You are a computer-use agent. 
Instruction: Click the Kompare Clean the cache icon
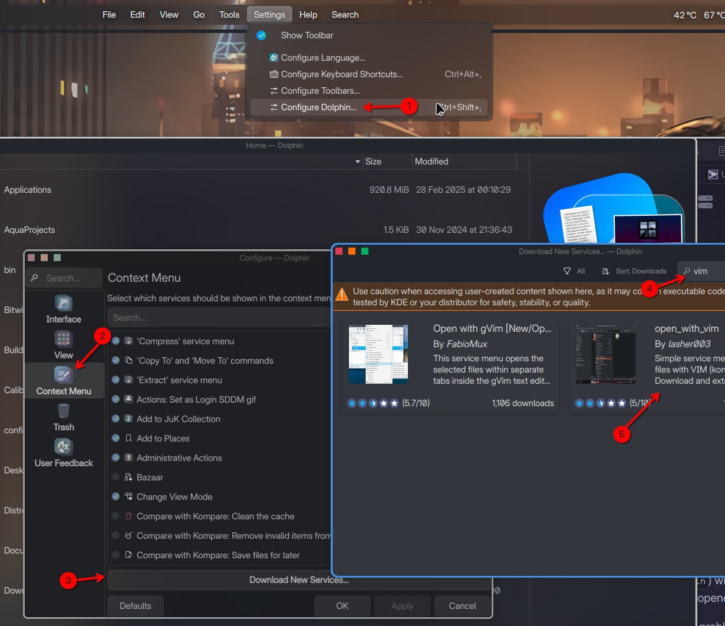pyautogui.click(x=128, y=516)
